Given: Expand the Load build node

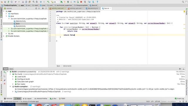Looking at the screenshot, I should 13,77.
